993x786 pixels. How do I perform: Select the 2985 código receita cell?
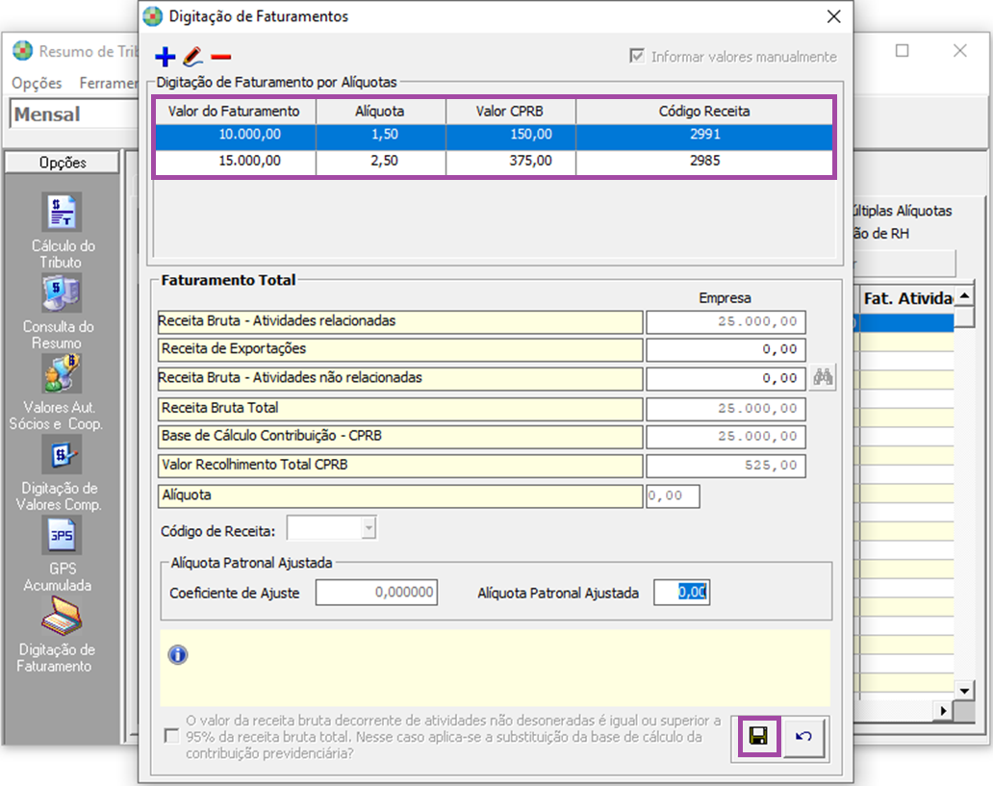click(x=704, y=161)
